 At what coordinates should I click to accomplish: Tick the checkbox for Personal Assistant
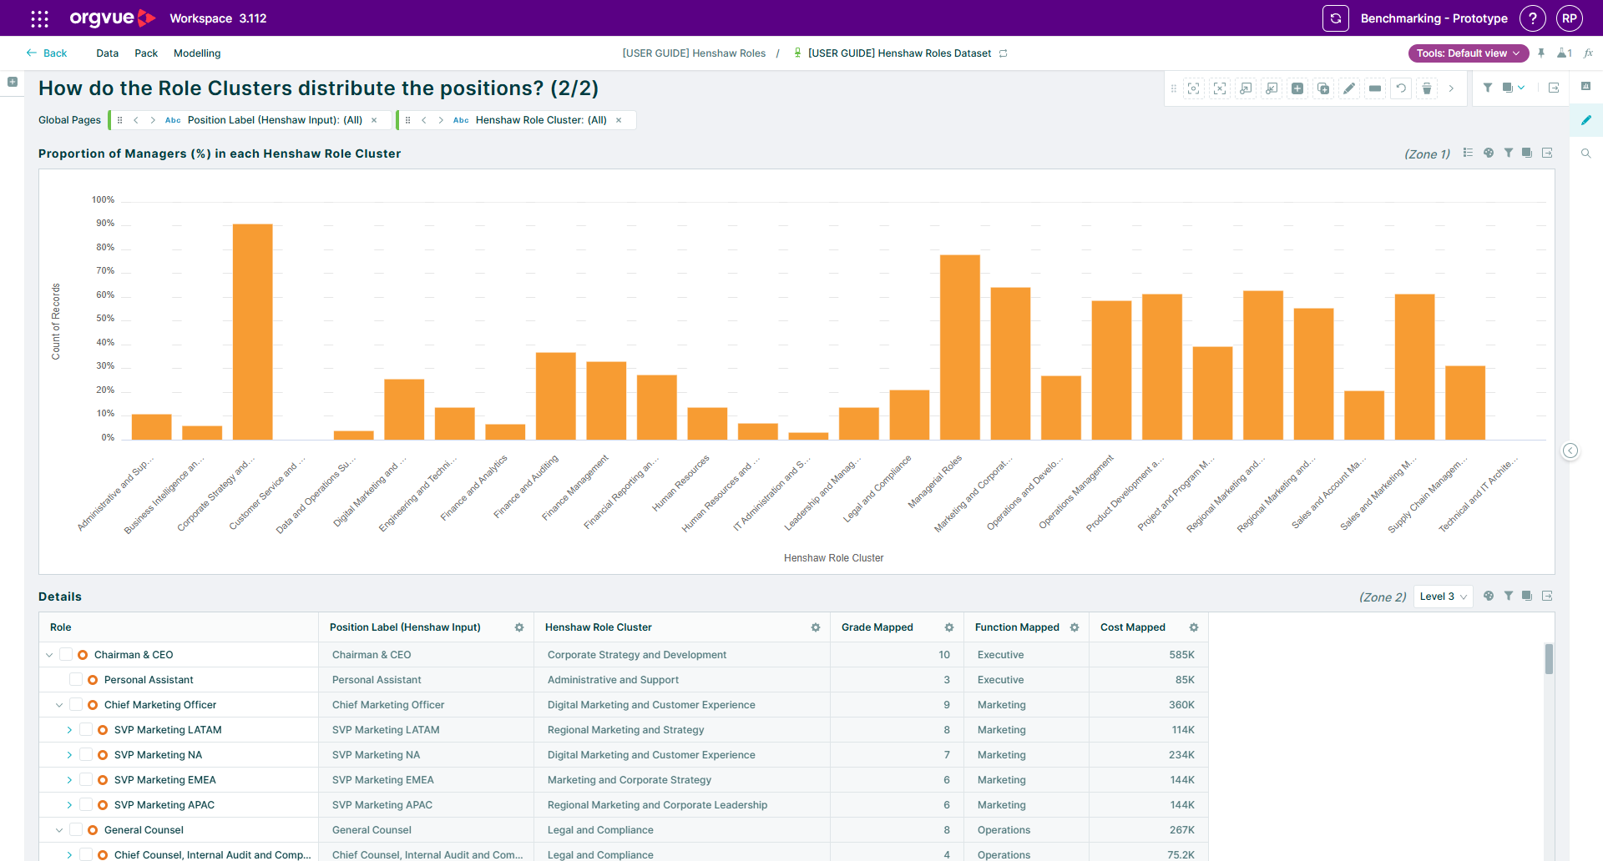click(76, 680)
